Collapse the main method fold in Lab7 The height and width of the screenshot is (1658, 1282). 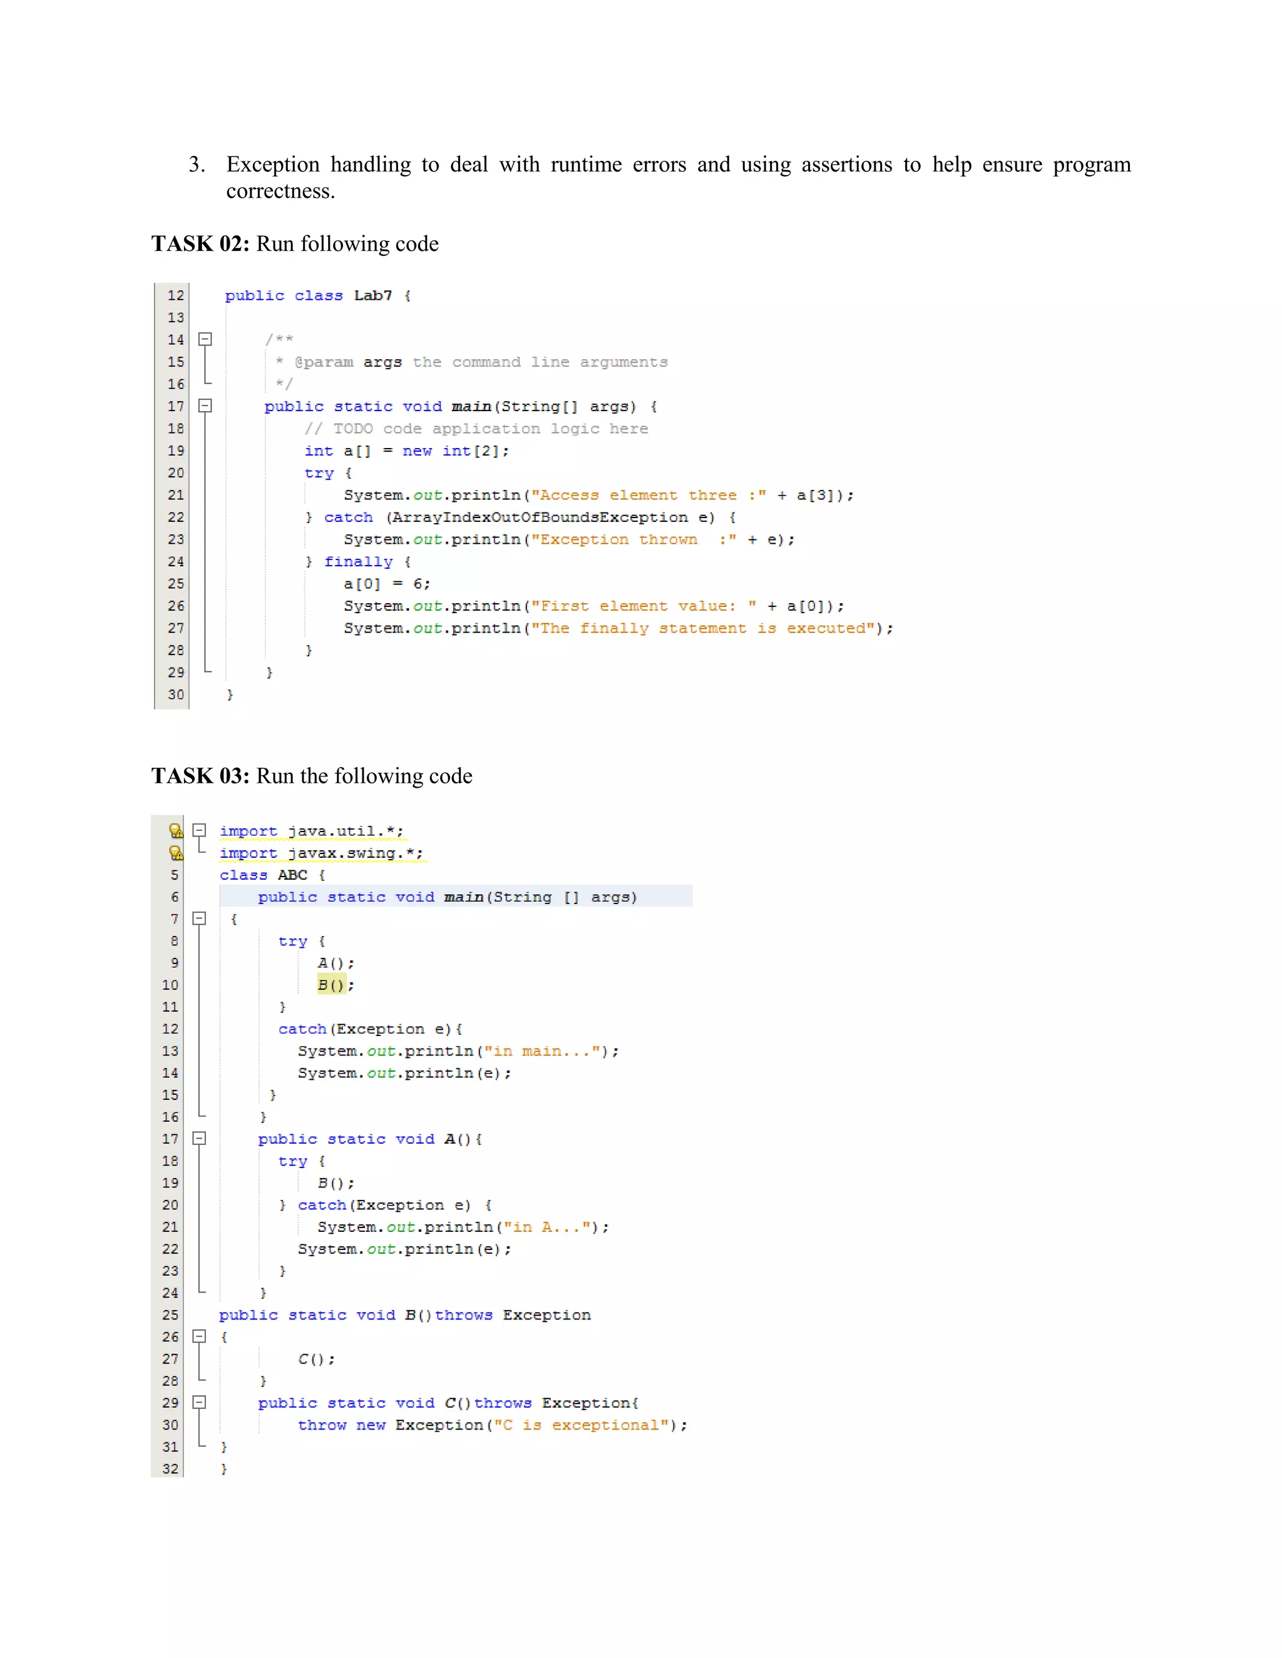(x=205, y=406)
